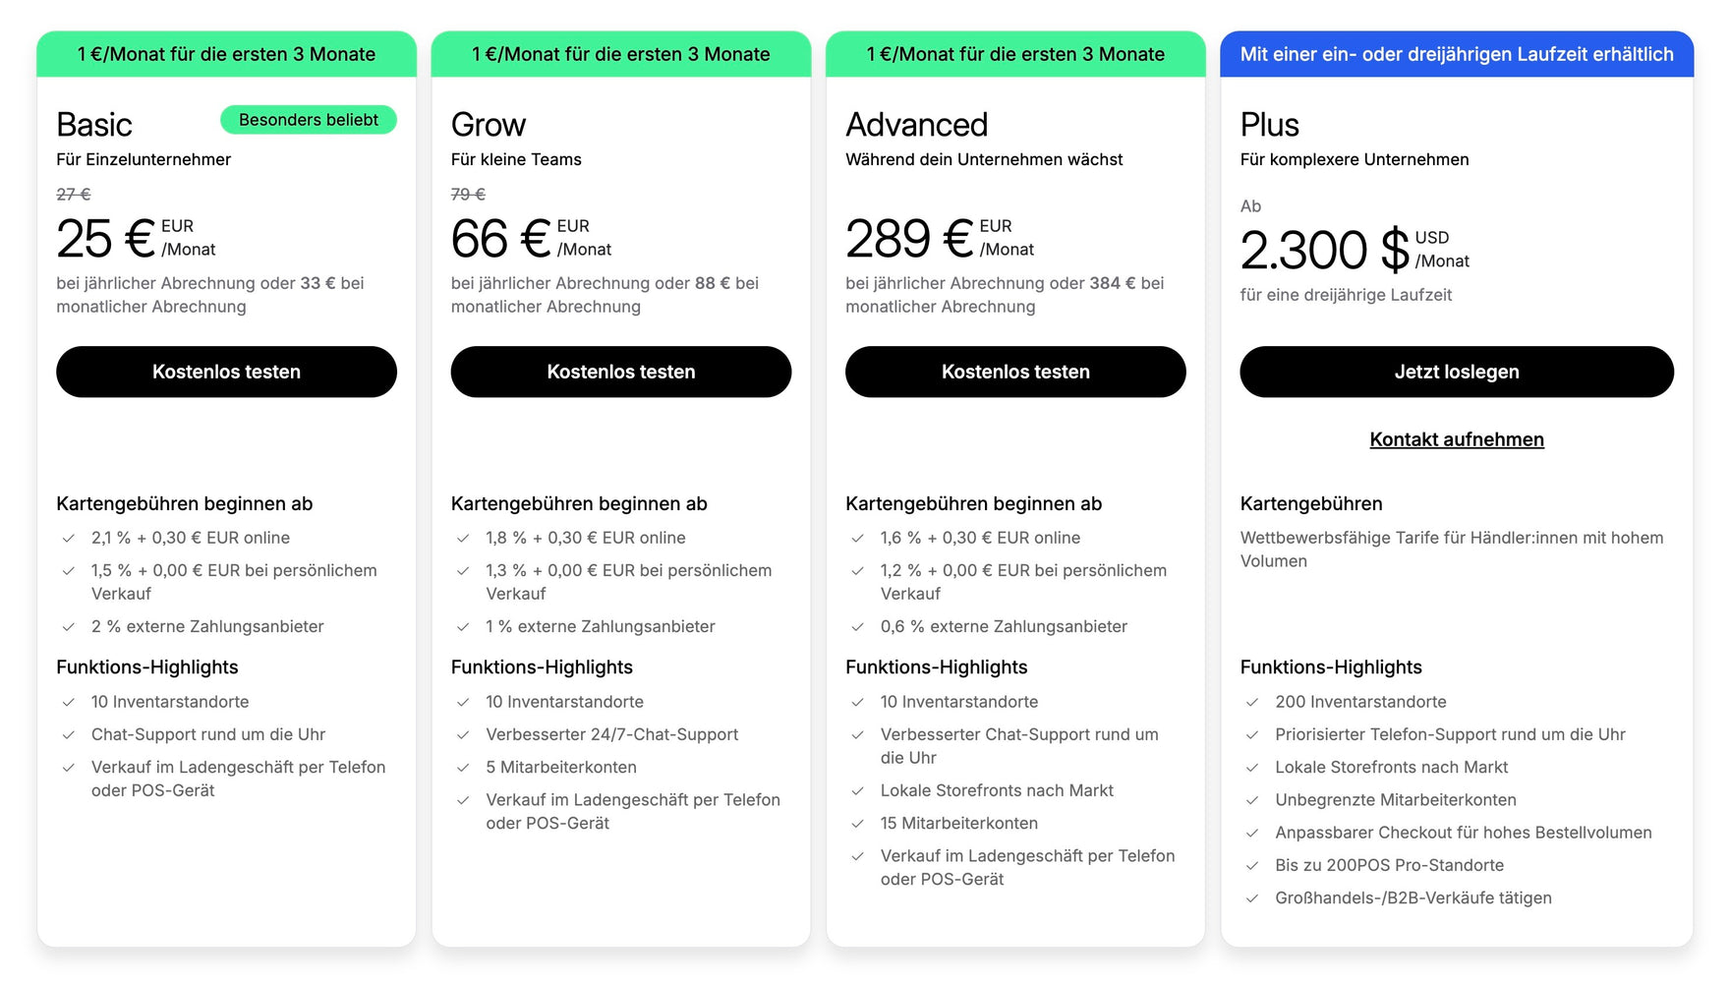Click checkmark next to Basic's Chat-Support rund um die Uhr

pos(69,735)
